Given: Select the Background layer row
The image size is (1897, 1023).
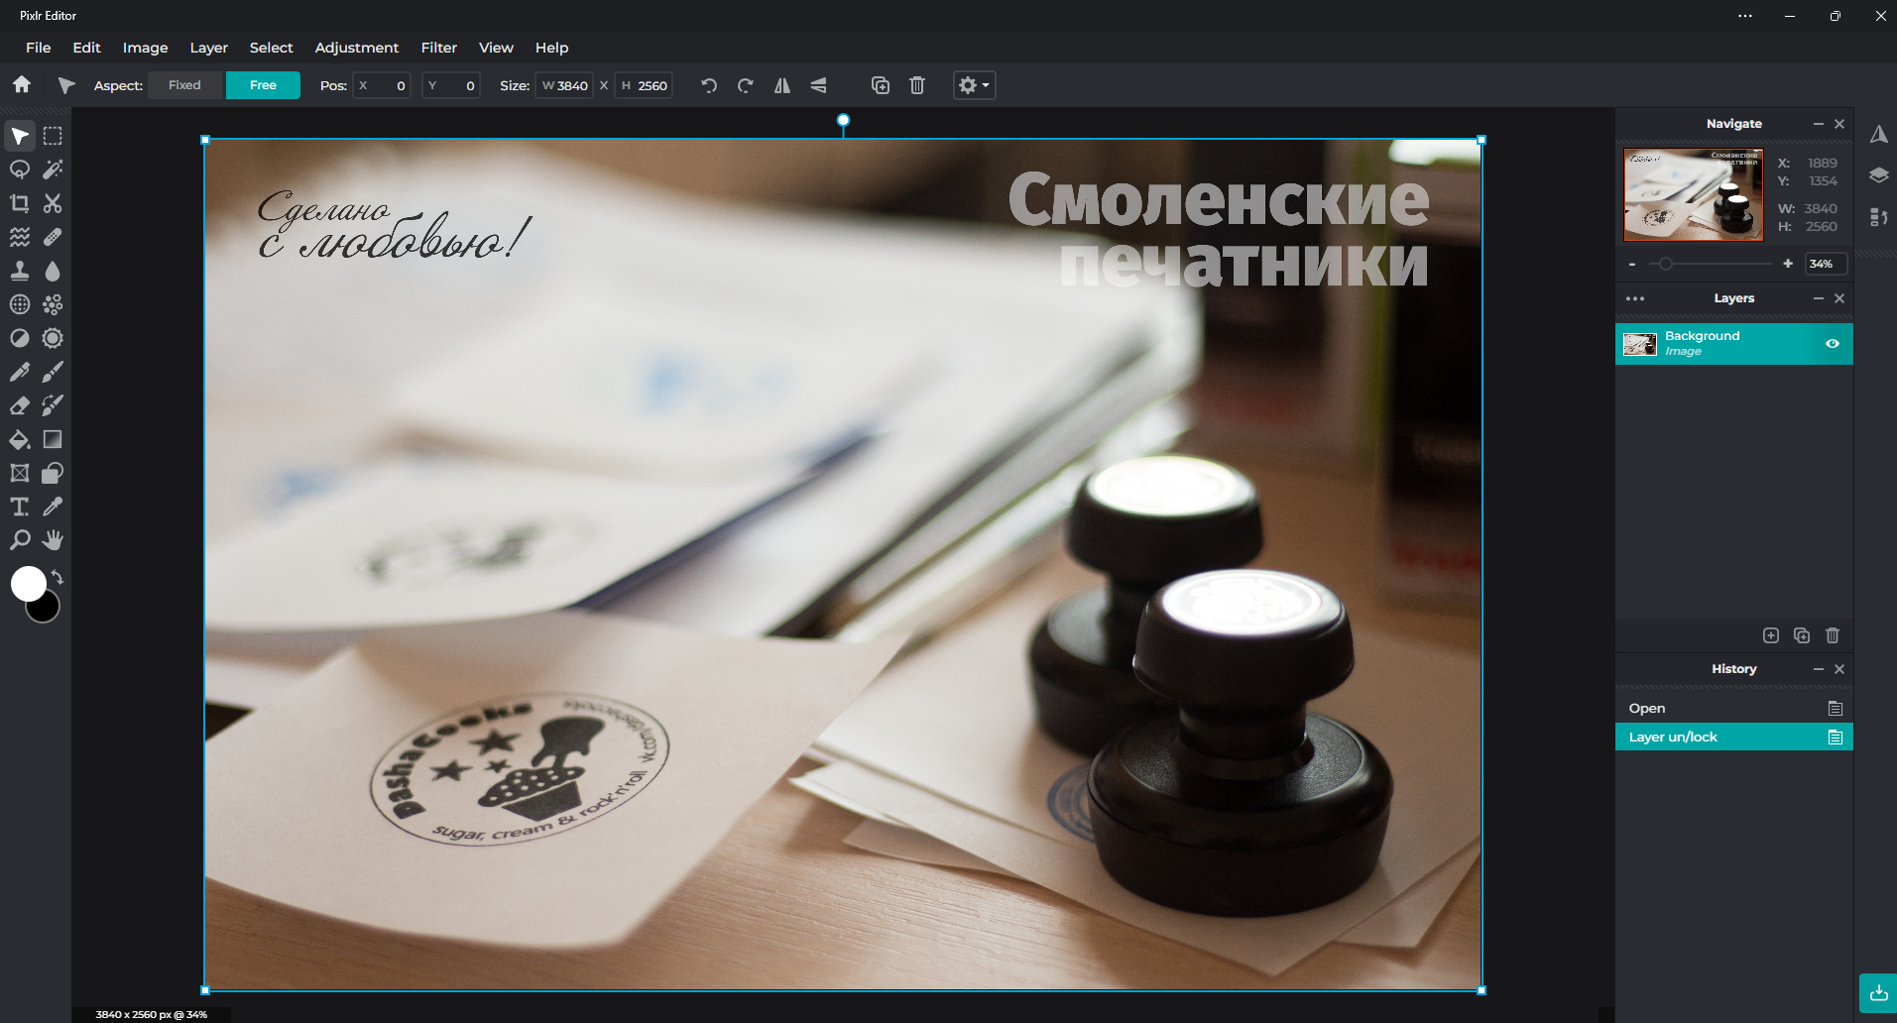Looking at the screenshot, I should 1733,344.
